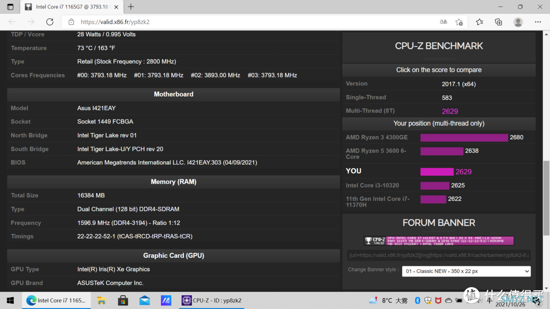550x309 pixels.
Task: Click the FORUM BANNER heading
Action: click(439, 223)
